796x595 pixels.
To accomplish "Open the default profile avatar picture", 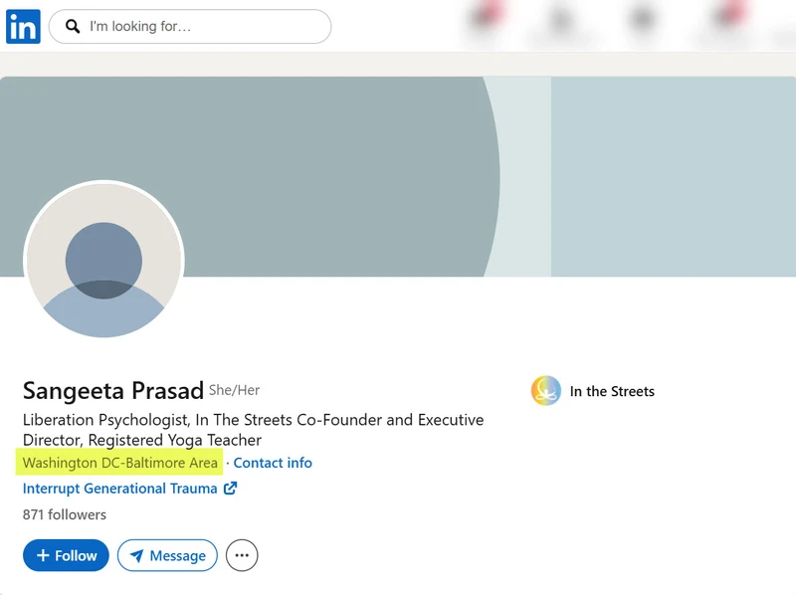I will pyautogui.click(x=103, y=260).
